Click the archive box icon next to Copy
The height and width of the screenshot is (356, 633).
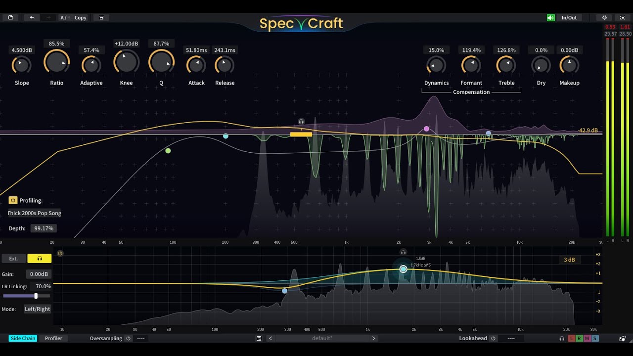pyautogui.click(x=101, y=17)
